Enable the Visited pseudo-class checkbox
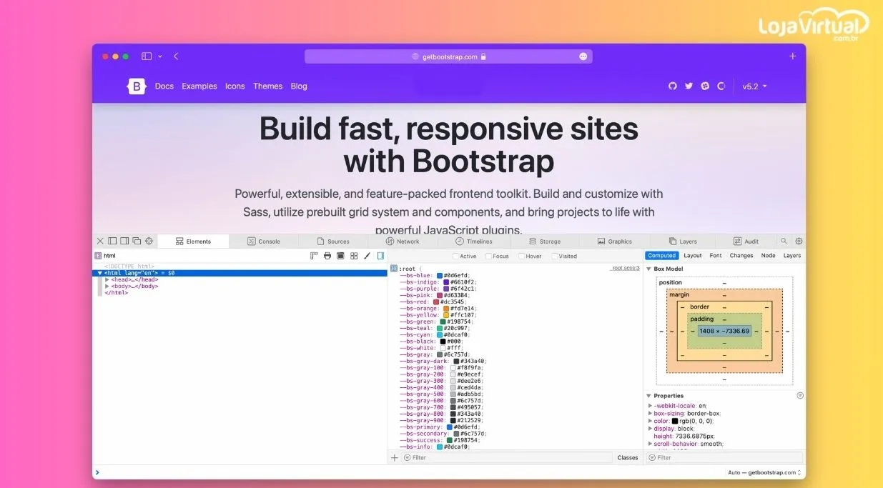The height and width of the screenshot is (488, 883). 554,256
